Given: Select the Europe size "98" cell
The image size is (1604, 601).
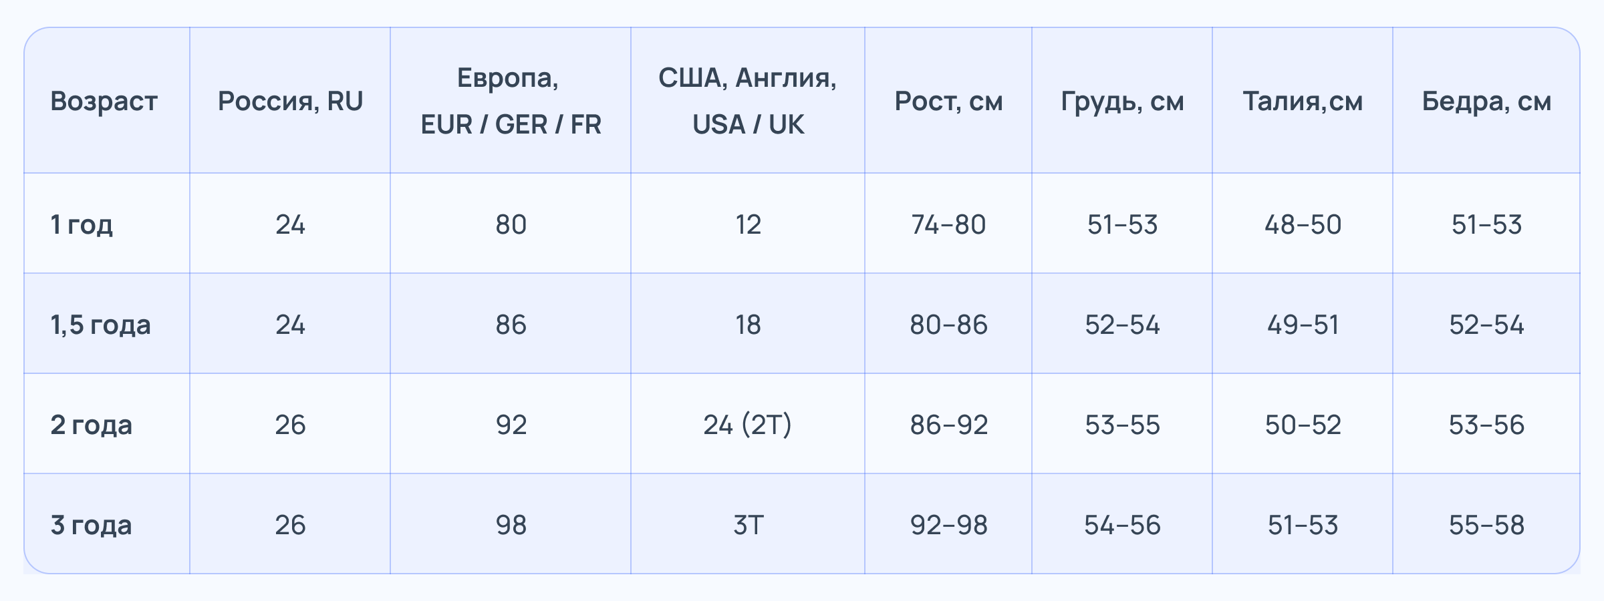Looking at the screenshot, I should click(x=511, y=525).
